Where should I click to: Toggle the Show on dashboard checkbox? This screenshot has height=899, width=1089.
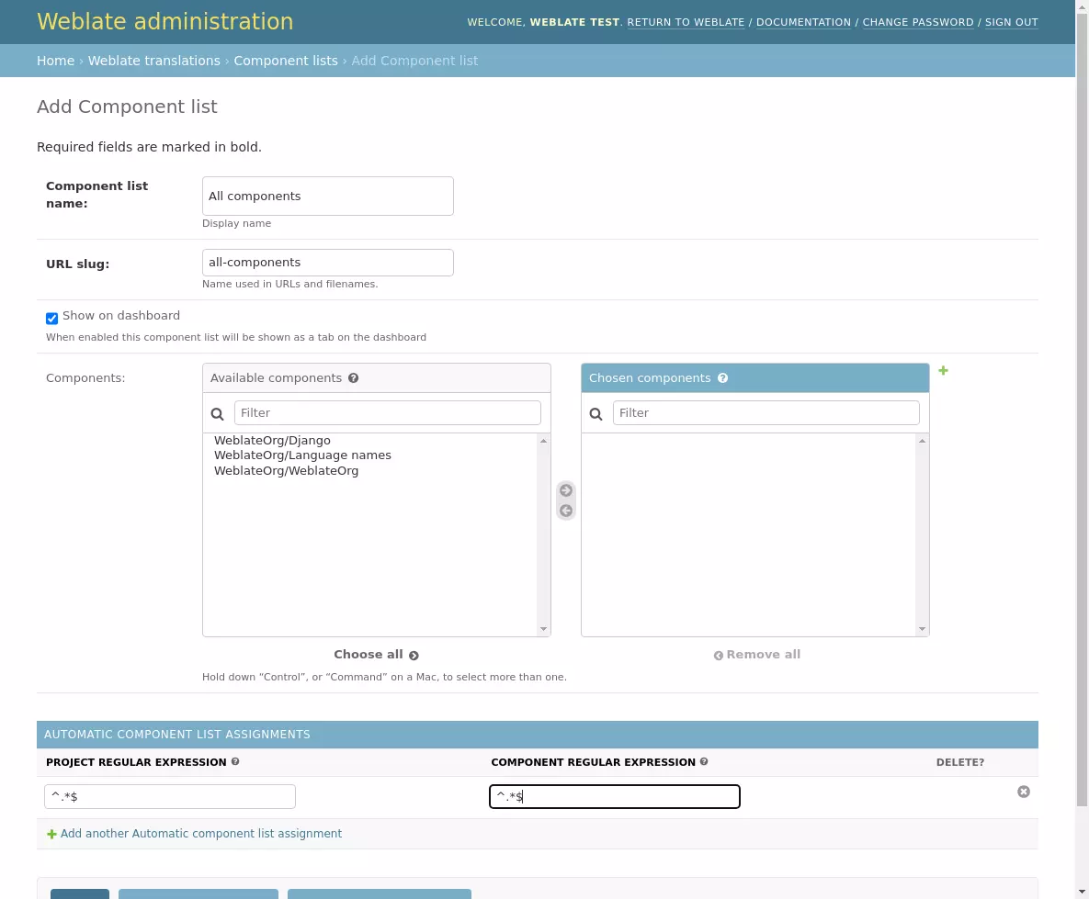click(52, 319)
